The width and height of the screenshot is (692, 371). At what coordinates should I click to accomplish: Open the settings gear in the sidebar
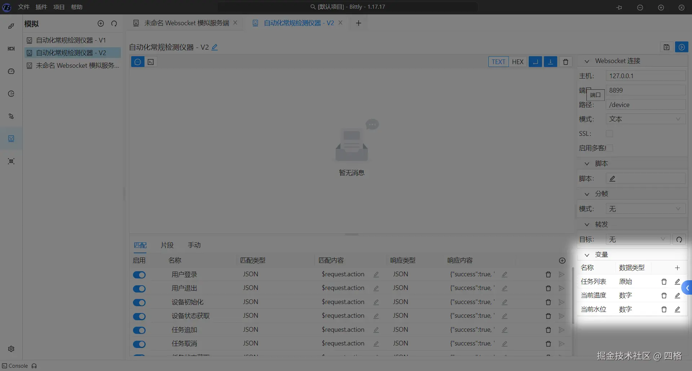[11, 349]
